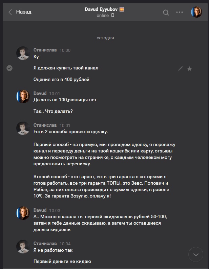Toggle the selected message checkmark
Viewport: 209px width, 269px height.
[x=9, y=68]
